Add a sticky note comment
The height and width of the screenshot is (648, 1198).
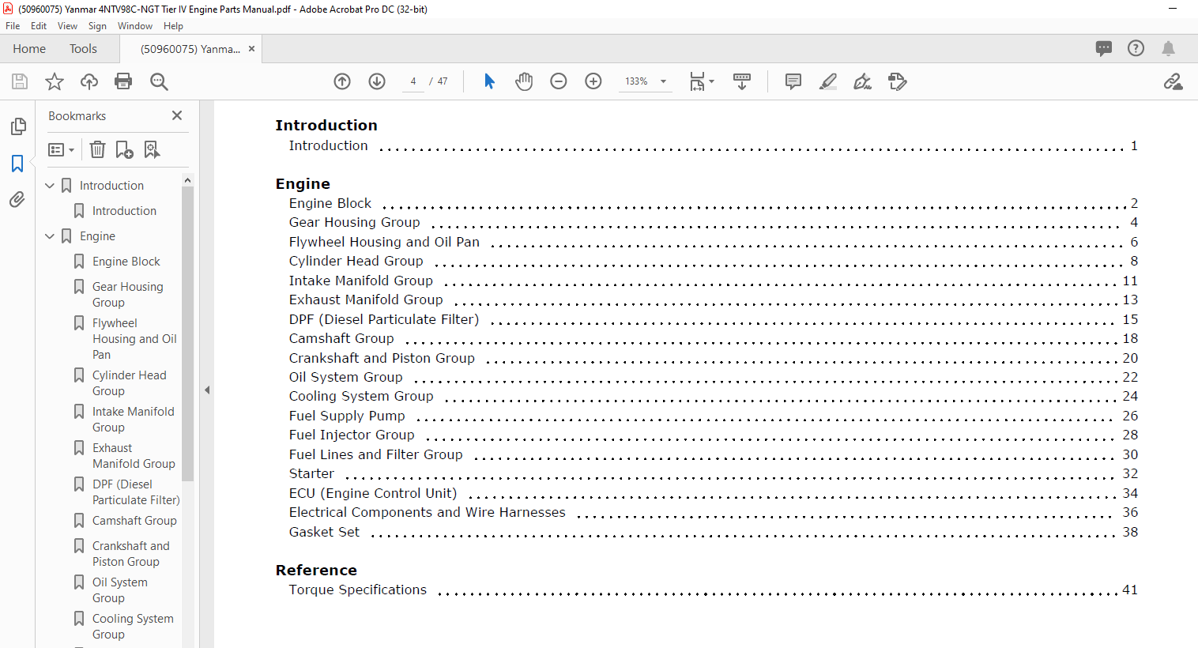pyautogui.click(x=793, y=81)
